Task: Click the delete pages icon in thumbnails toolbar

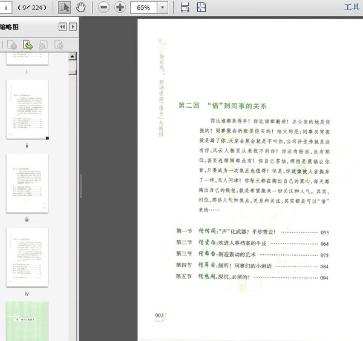Action: pos(12,45)
